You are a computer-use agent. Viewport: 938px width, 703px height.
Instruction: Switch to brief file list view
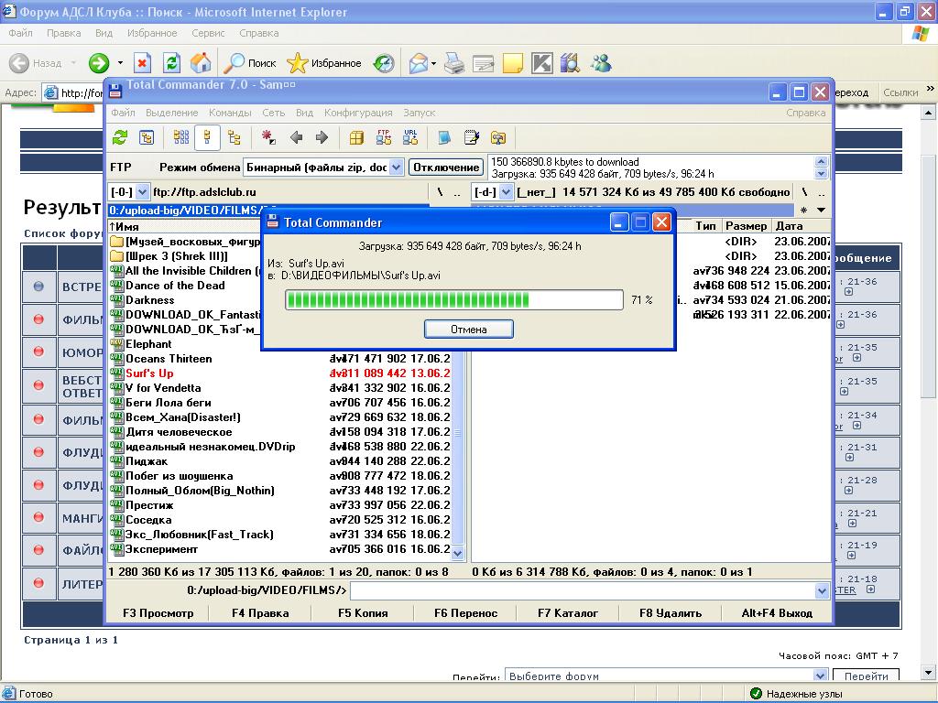tap(180, 138)
